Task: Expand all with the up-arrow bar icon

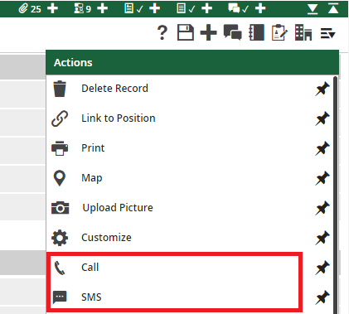Action: [333, 9]
